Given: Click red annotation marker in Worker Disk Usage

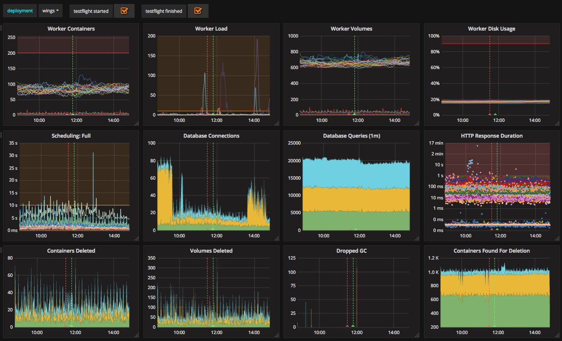Looking at the screenshot, I should [490, 114].
